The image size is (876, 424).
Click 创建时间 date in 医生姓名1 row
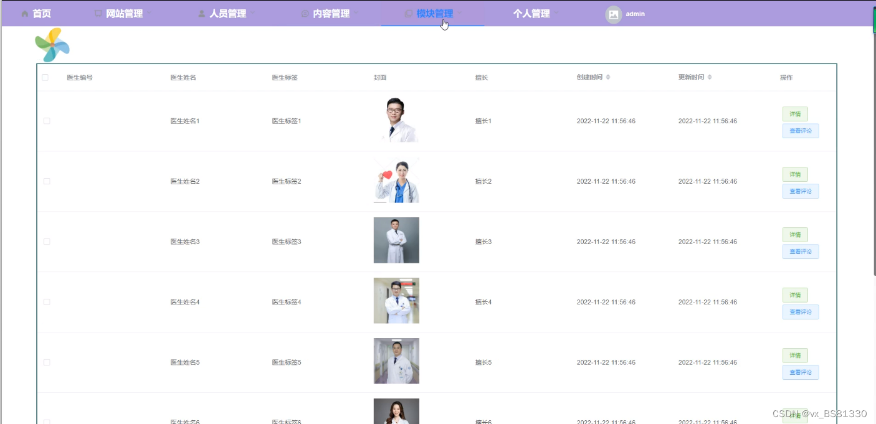pyautogui.click(x=606, y=121)
